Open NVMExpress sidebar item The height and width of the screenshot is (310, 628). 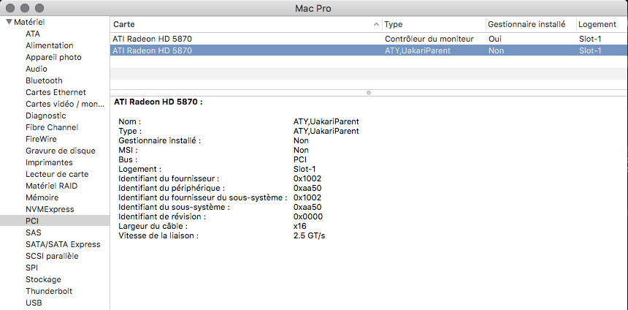50,209
